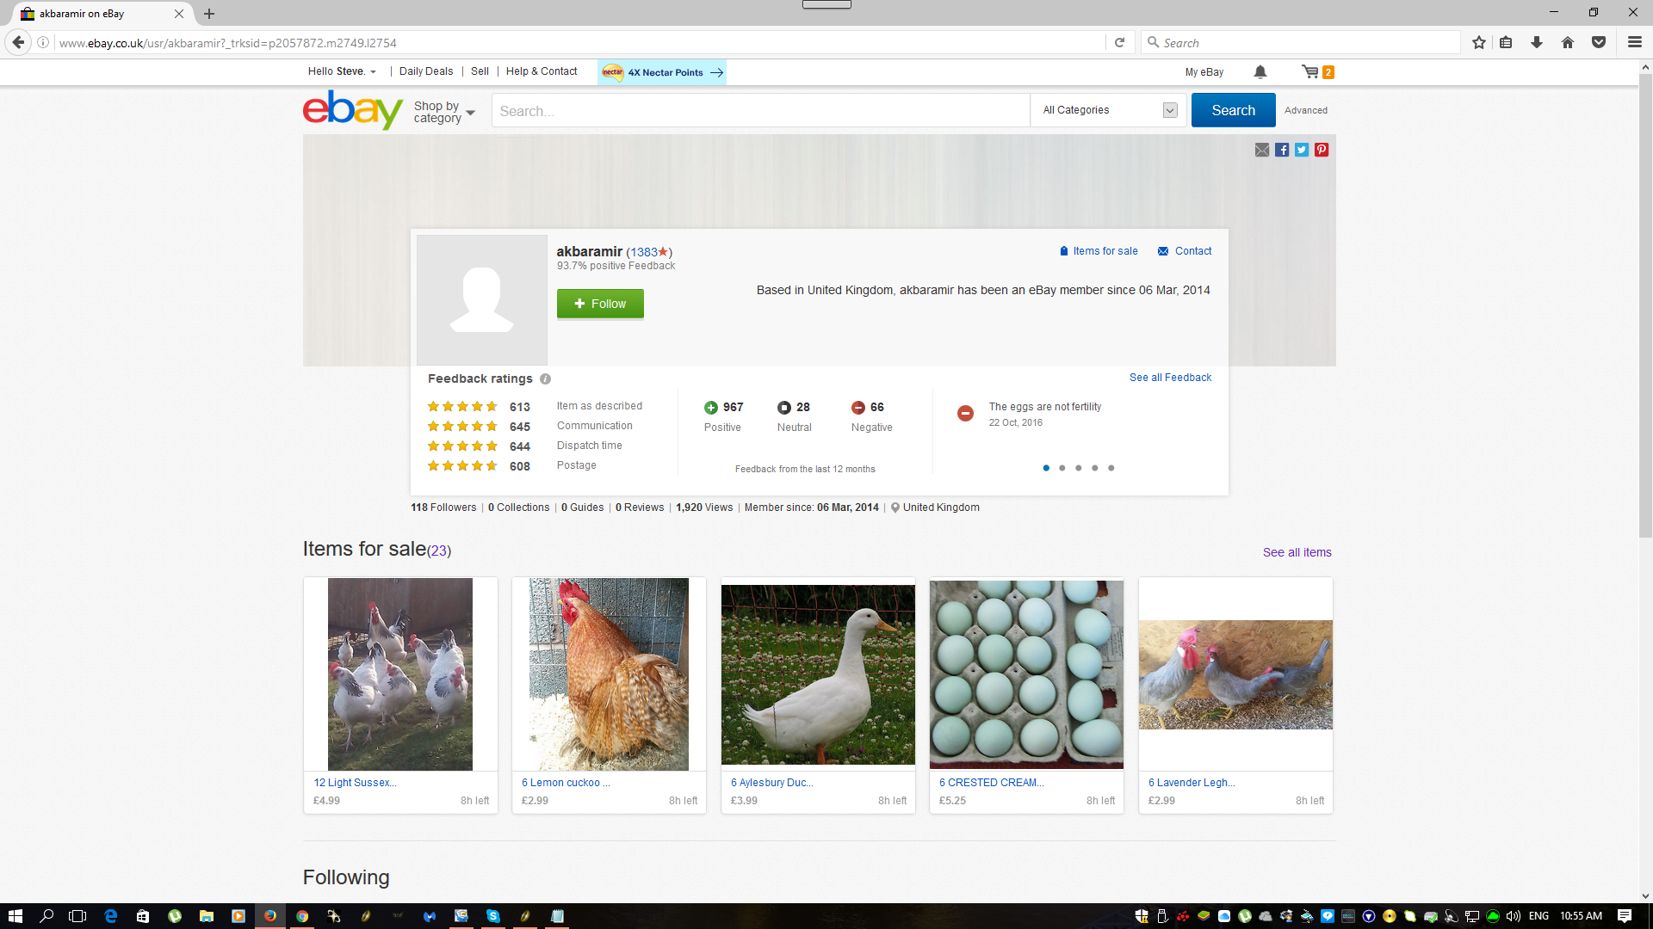Select the fourth feedback carousel dot
Image resolution: width=1653 pixels, height=929 pixels.
click(x=1095, y=468)
